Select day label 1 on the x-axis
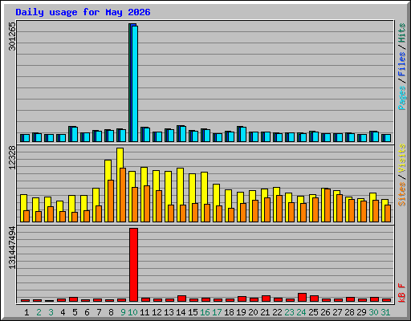Screen dimensions: 411x321 point(26,312)
